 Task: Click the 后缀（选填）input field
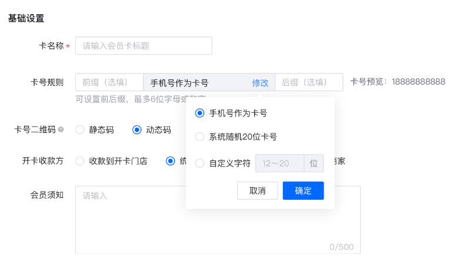click(309, 82)
